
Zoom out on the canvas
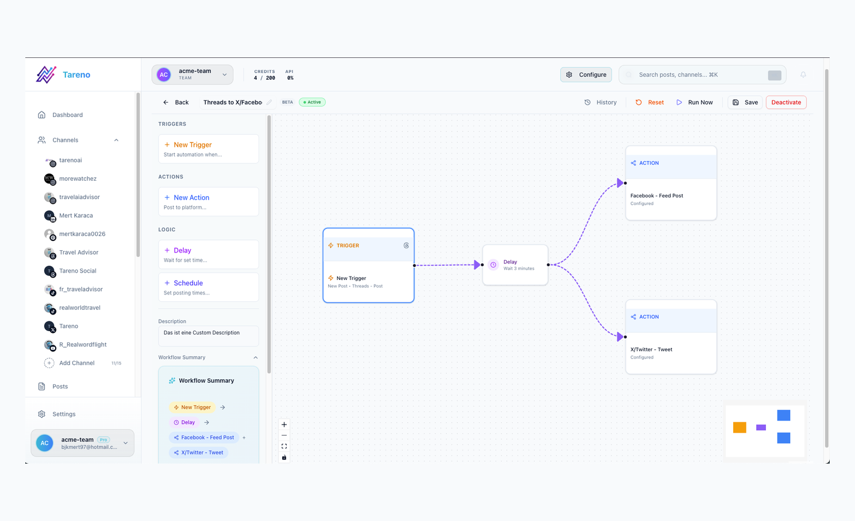pos(284,436)
